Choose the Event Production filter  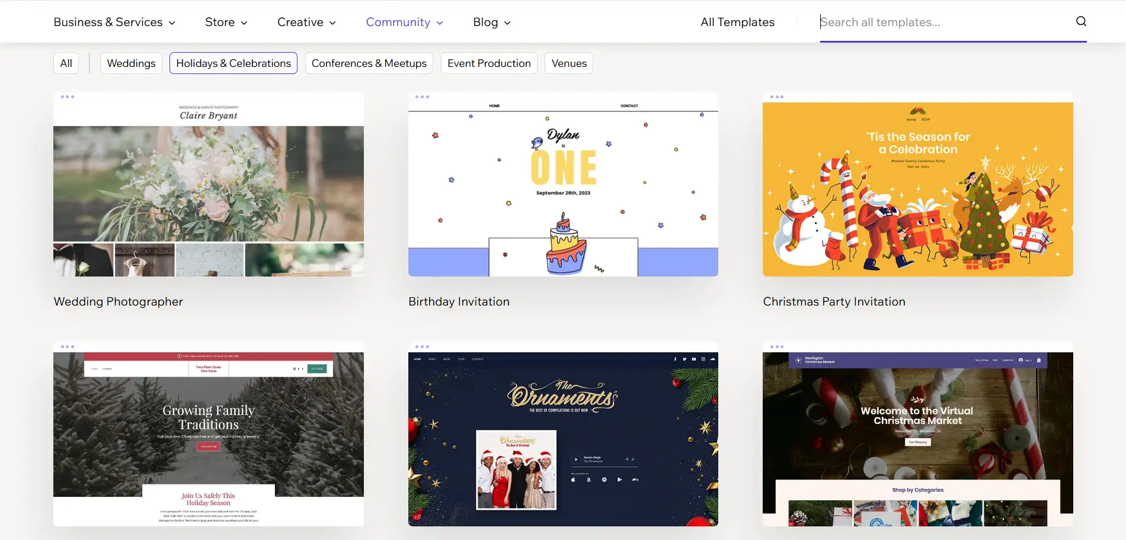tap(489, 63)
